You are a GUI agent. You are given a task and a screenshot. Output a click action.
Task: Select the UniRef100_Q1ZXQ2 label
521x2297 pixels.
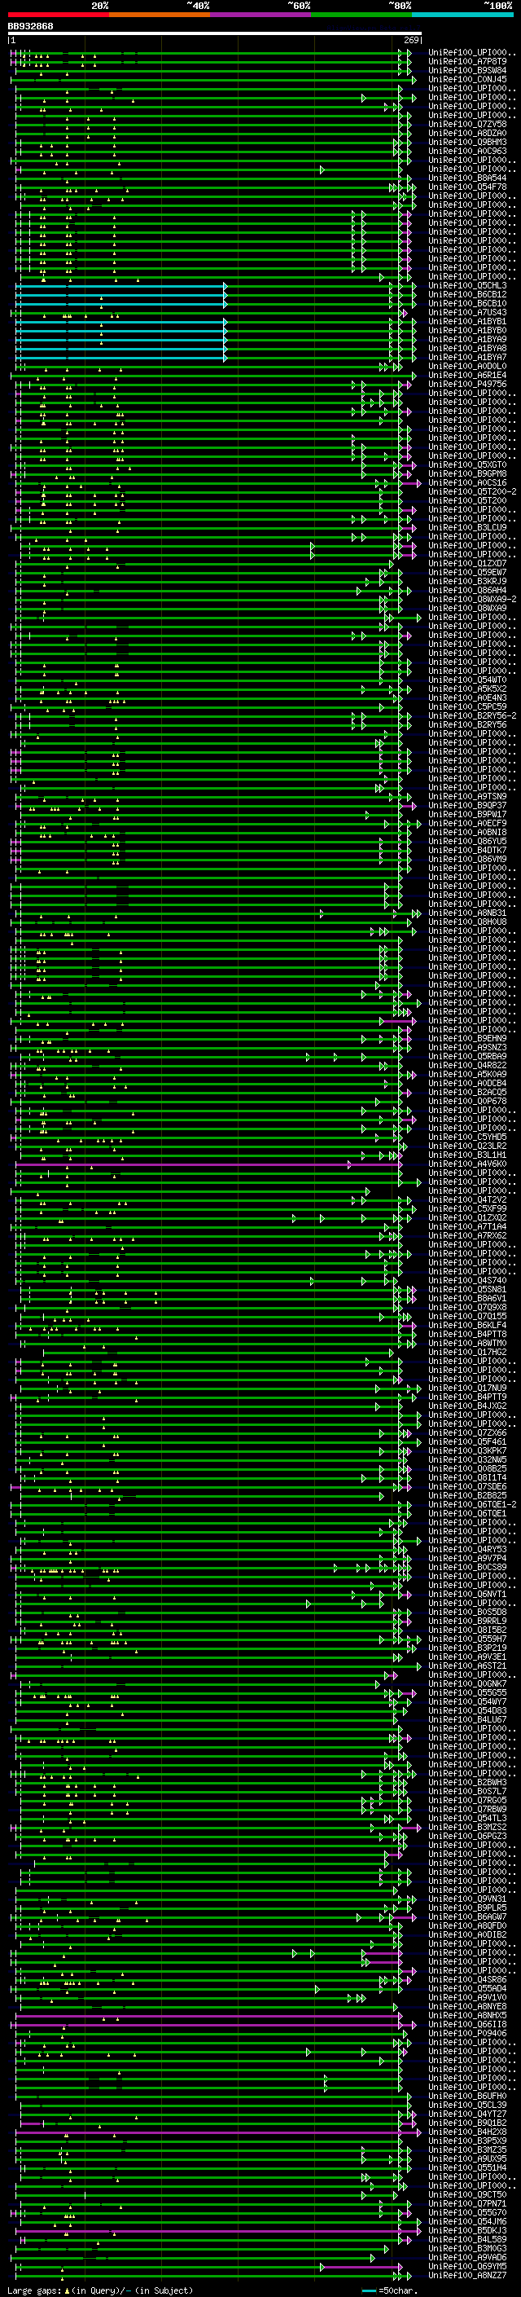click(467, 1217)
